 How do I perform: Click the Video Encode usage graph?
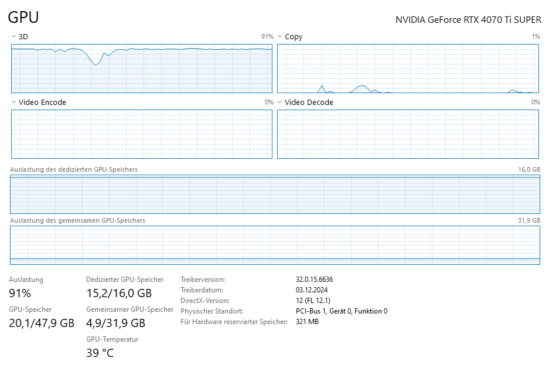point(142,134)
